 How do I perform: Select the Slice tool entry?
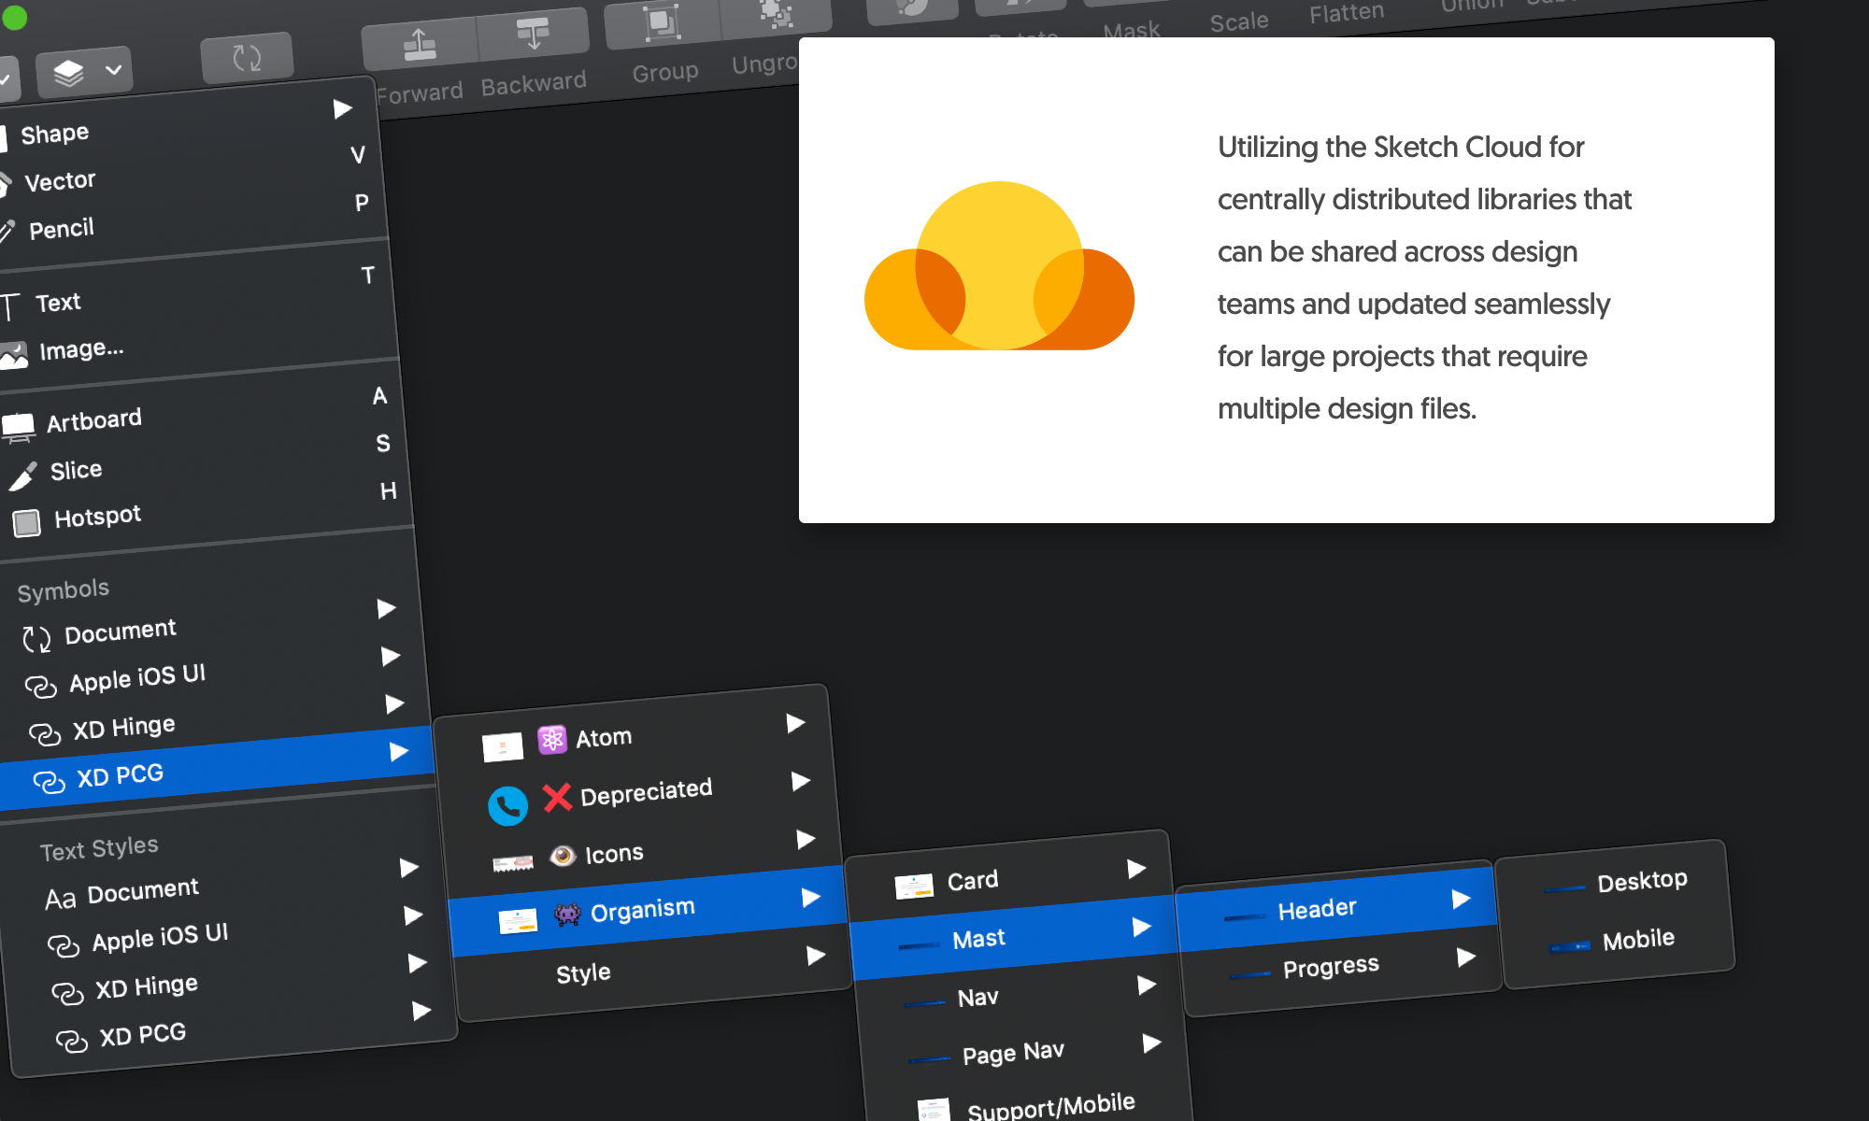pos(76,470)
